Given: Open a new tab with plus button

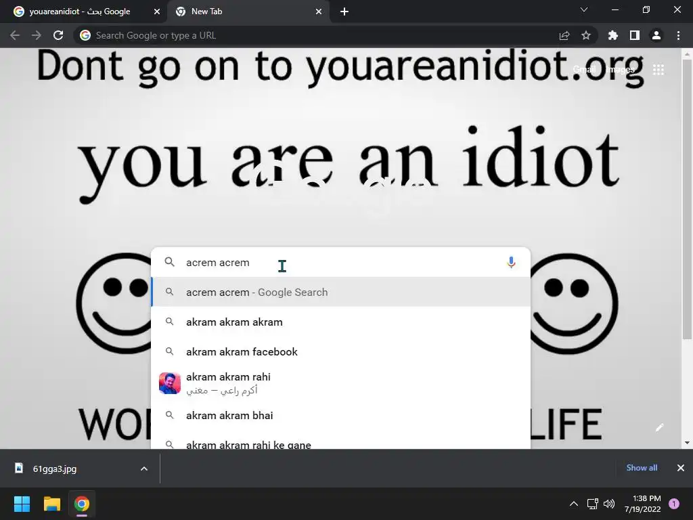Looking at the screenshot, I should (344, 12).
